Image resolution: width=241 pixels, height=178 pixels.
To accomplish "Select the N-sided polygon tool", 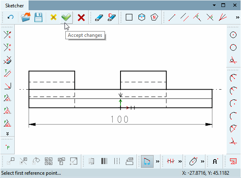I will [x=154, y=17].
